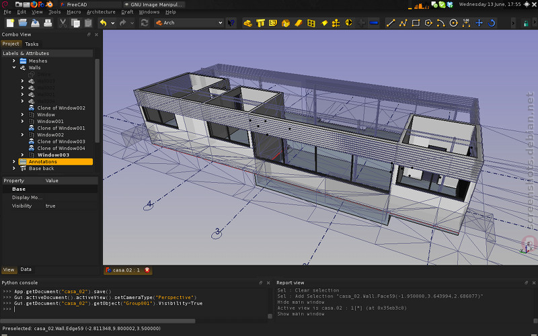Open the Architecture menu

click(101, 12)
